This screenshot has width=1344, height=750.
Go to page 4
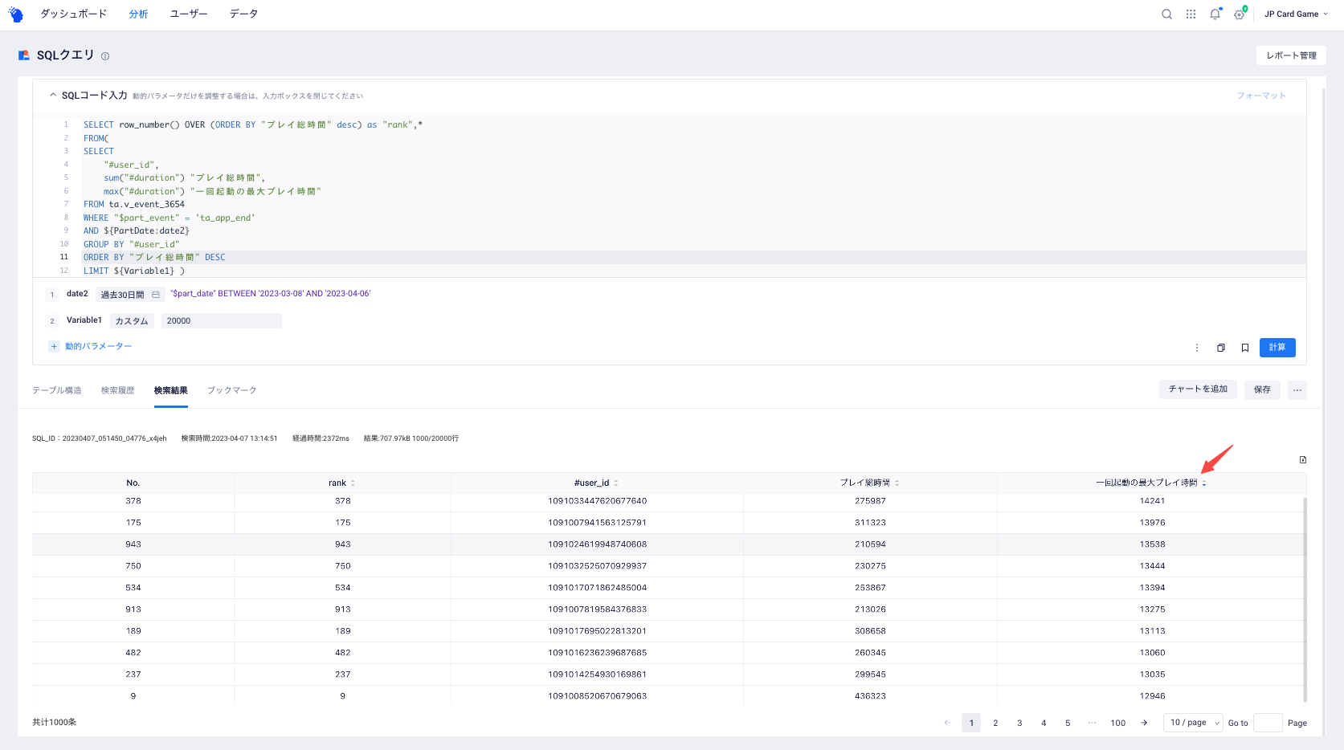point(1044,723)
